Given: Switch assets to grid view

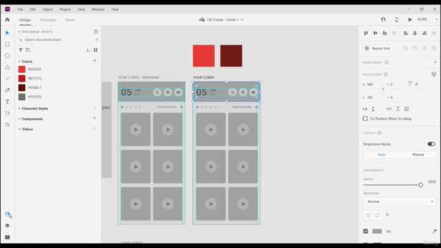Looking at the screenshot, I should click(x=96, y=50).
